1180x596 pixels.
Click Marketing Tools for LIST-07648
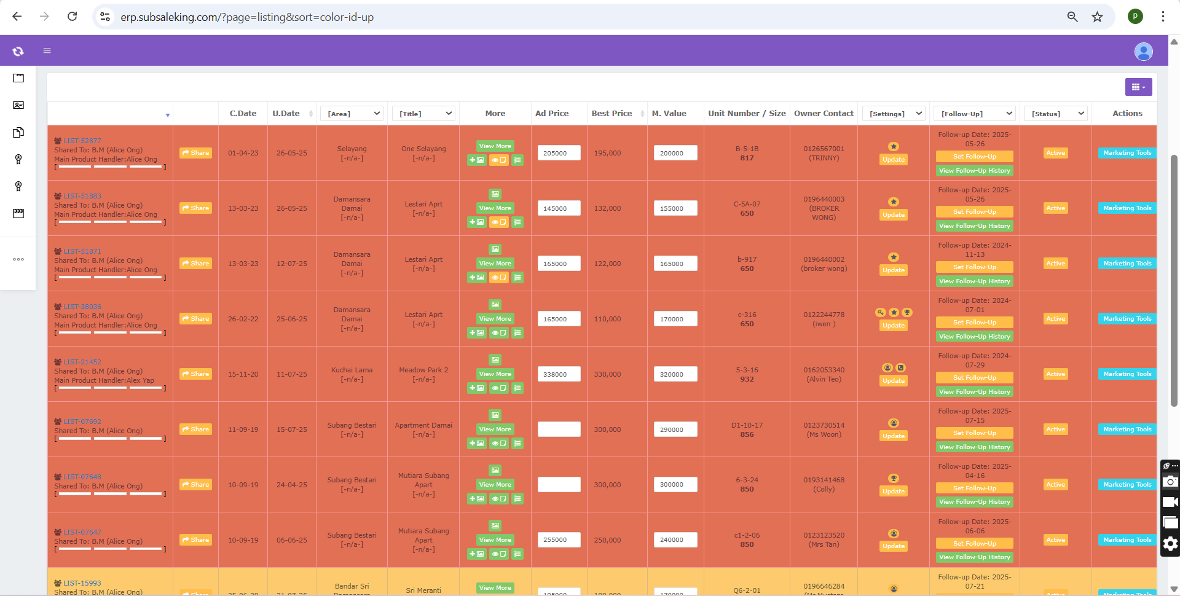click(1127, 485)
